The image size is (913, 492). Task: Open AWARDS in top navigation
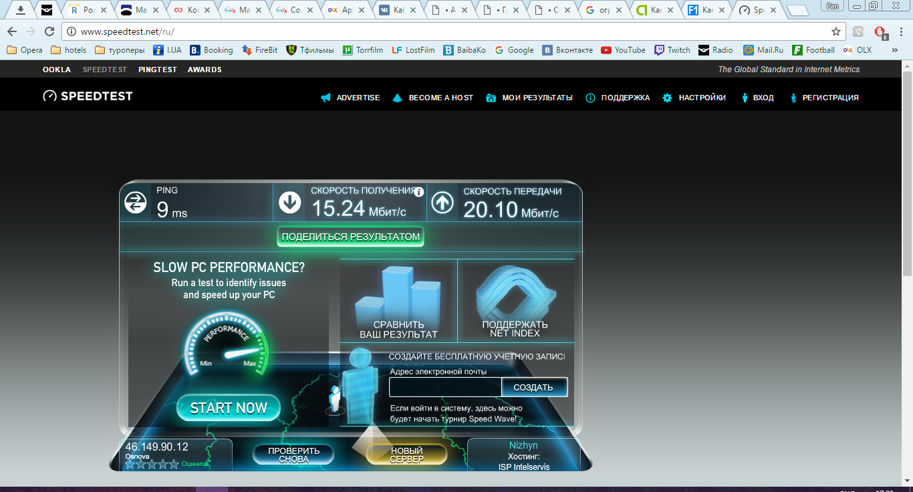click(x=205, y=70)
